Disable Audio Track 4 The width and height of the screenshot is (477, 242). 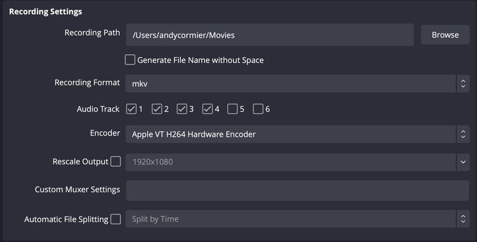(x=208, y=109)
